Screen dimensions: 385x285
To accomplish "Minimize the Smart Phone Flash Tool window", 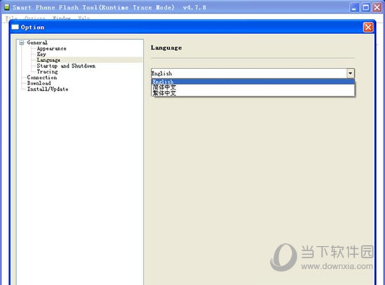I will tap(353, 8).
